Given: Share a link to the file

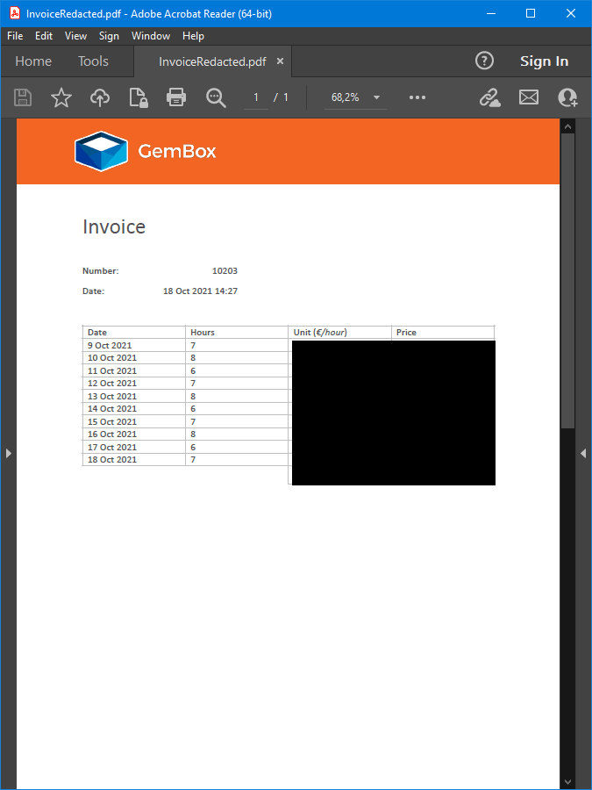Looking at the screenshot, I should (x=489, y=97).
